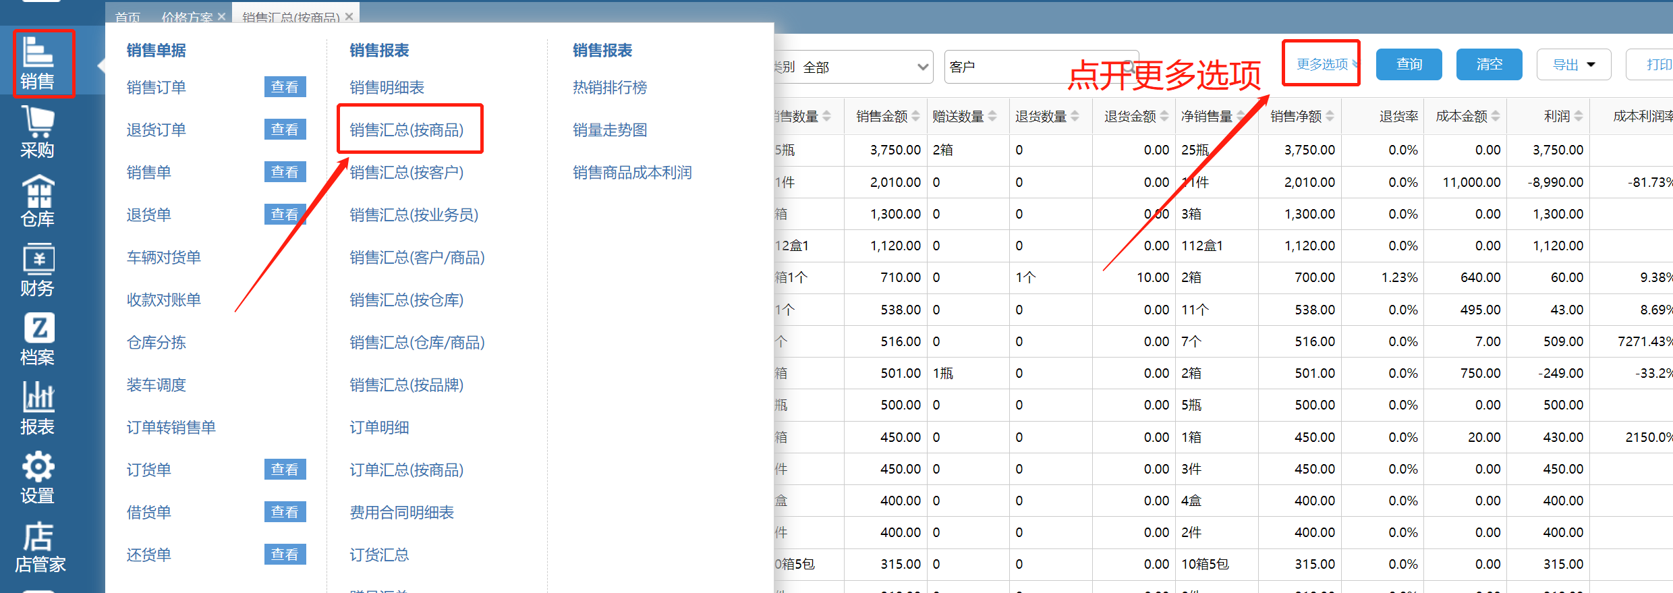
Task: Select 销量走势图 menu entry
Action: 610,130
